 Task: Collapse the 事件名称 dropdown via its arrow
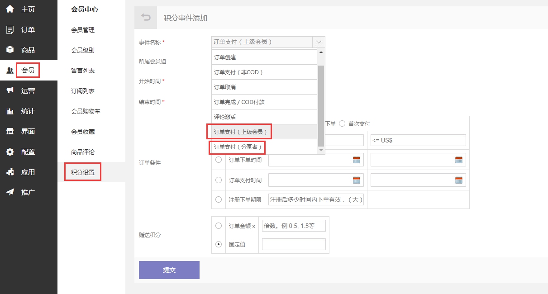(319, 42)
